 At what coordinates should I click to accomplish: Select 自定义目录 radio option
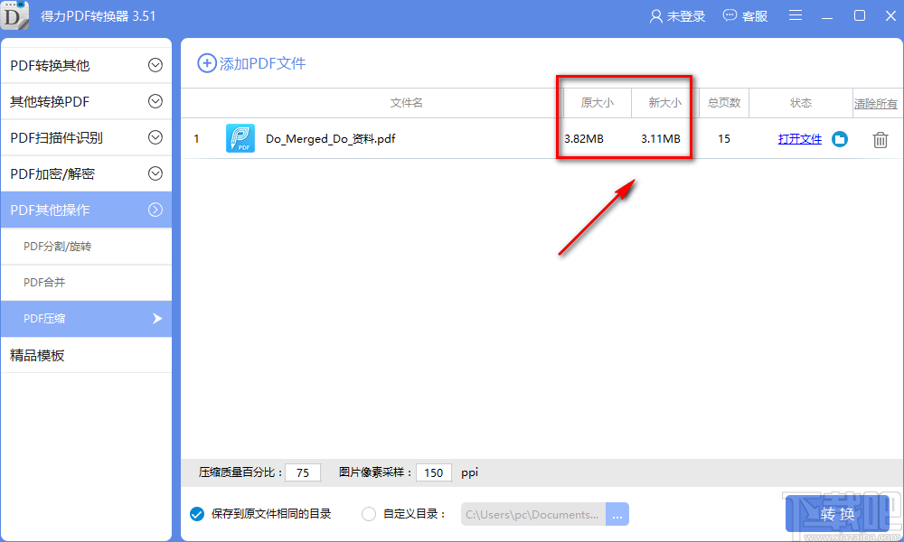point(369,514)
